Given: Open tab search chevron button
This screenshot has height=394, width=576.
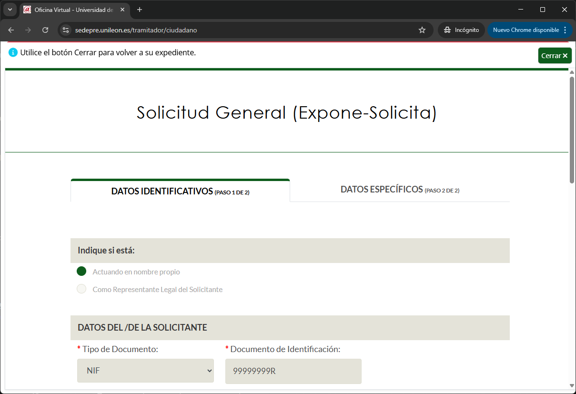Looking at the screenshot, I should [10, 10].
